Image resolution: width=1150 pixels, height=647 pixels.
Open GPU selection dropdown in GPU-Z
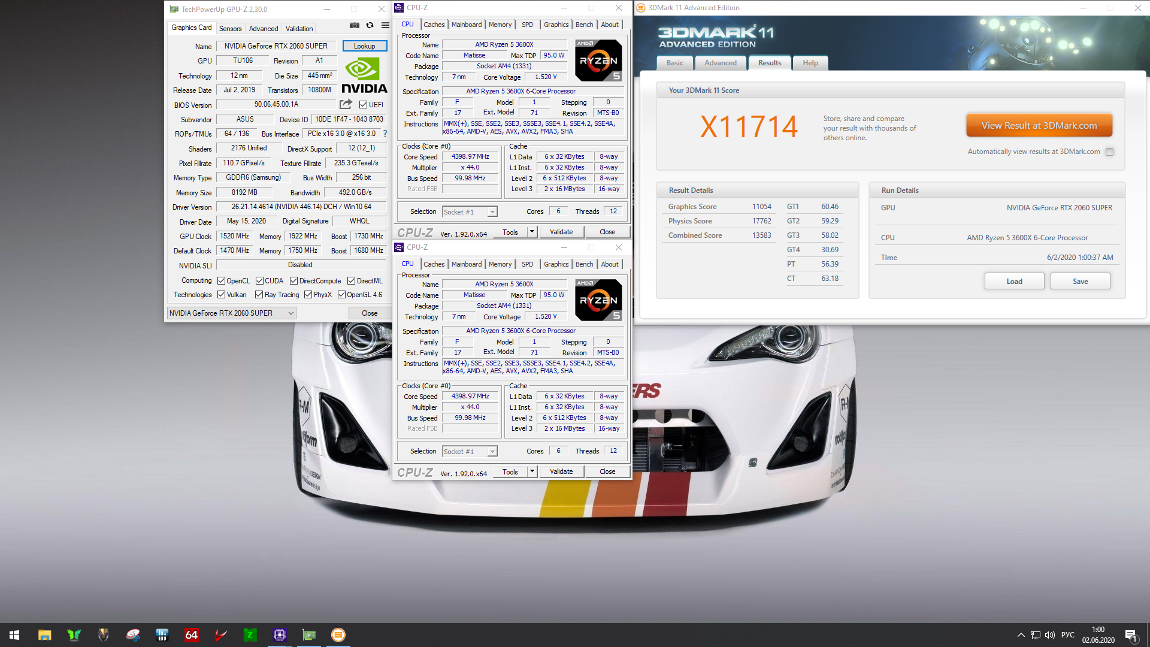(231, 313)
